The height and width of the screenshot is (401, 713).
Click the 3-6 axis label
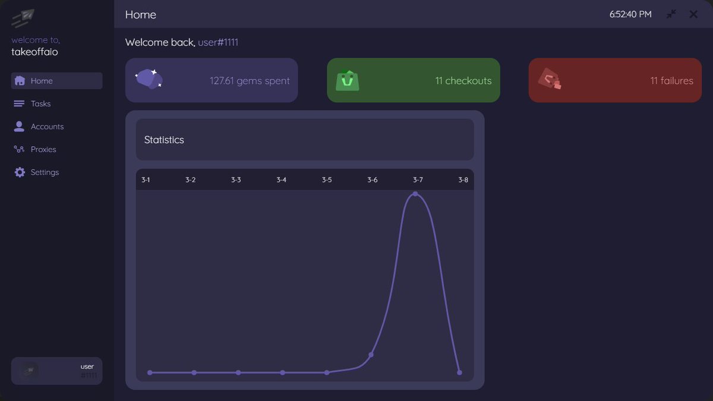[372, 179]
